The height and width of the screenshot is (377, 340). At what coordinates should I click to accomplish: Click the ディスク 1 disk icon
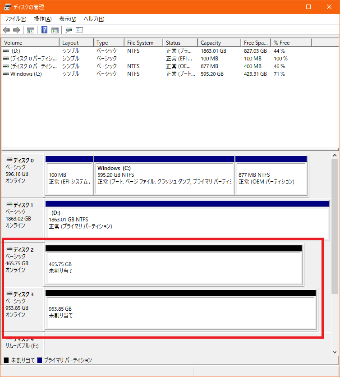(x=9, y=204)
